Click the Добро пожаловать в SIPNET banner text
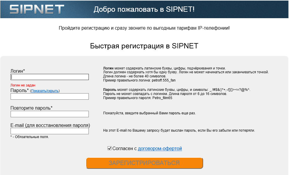Viewport: 289px width, 175px height. tap(144, 9)
